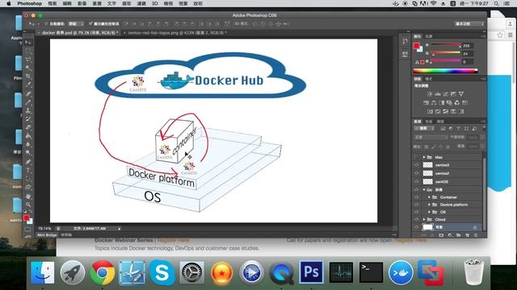This screenshot has width=517, height=290.
Task: Toggle show transform controls checkbox
Action: (x=90, y=23)
